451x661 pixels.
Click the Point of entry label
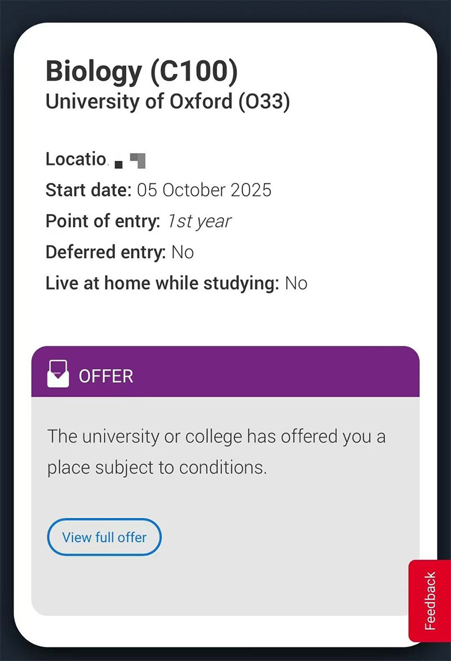tap(103, 221)
